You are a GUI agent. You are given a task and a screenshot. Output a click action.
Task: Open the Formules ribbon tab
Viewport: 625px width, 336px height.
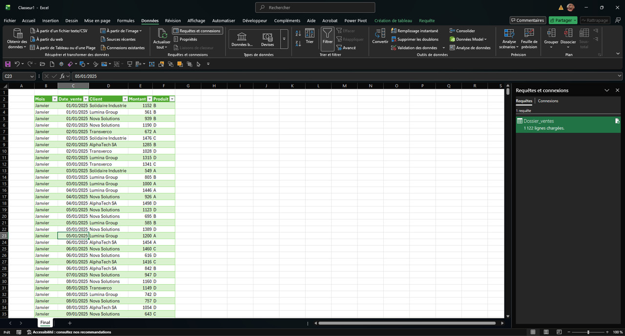click(x=125, y=21)
